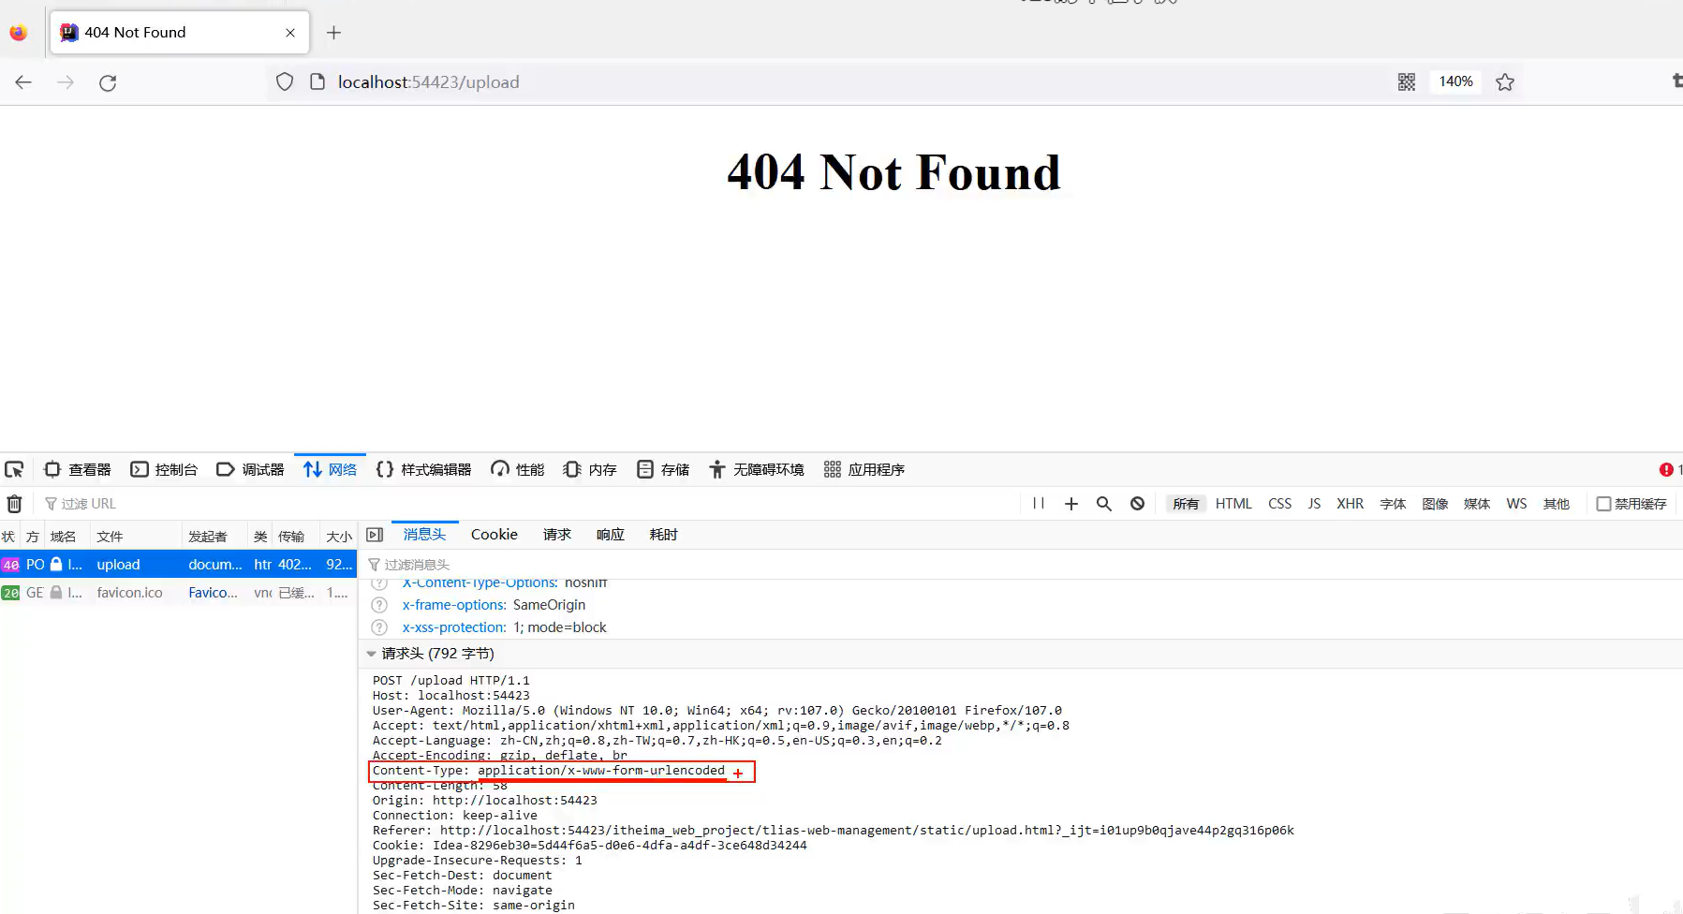Filter requests by CSS
Screen dimensions: 1683x914
pos(1279,504)
